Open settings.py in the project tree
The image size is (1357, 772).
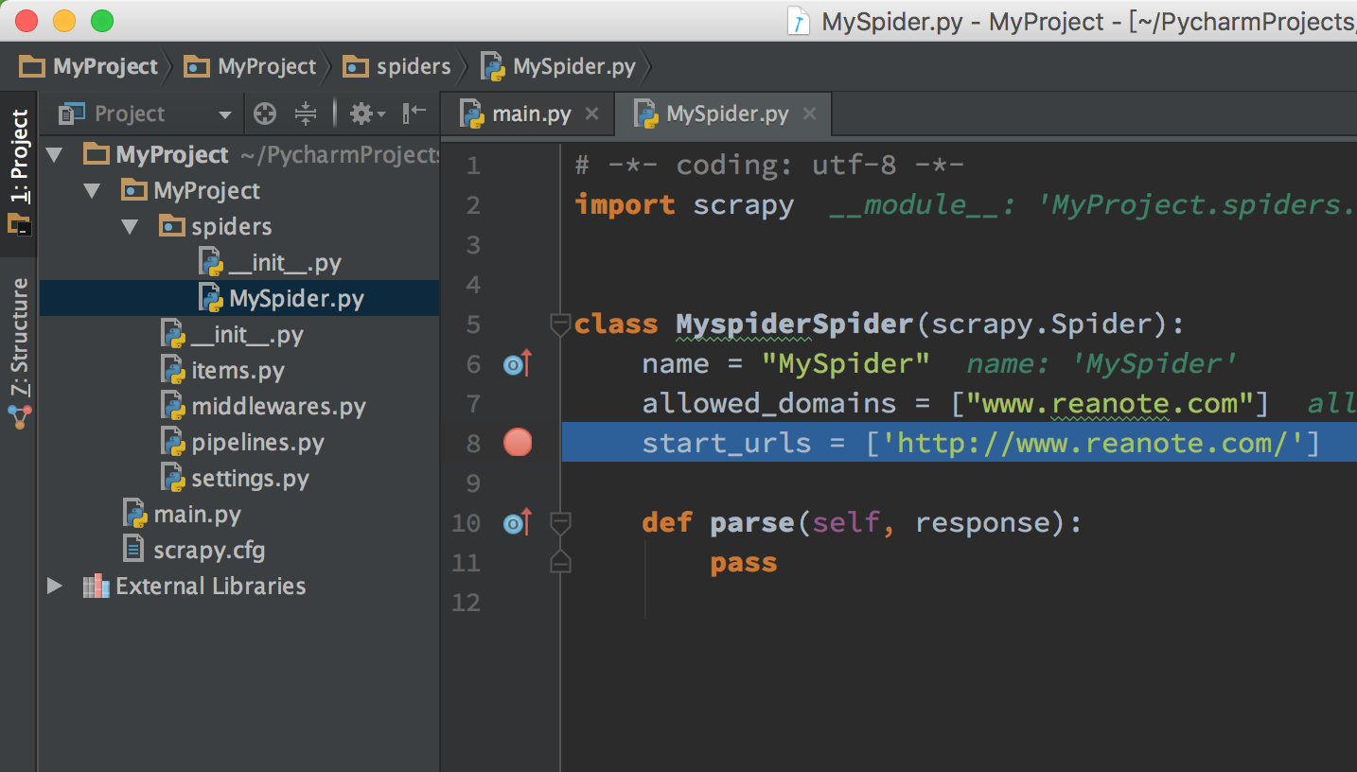[250, 478]
